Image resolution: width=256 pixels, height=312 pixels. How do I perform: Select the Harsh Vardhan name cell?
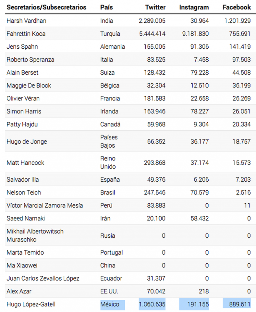[27, 21]
